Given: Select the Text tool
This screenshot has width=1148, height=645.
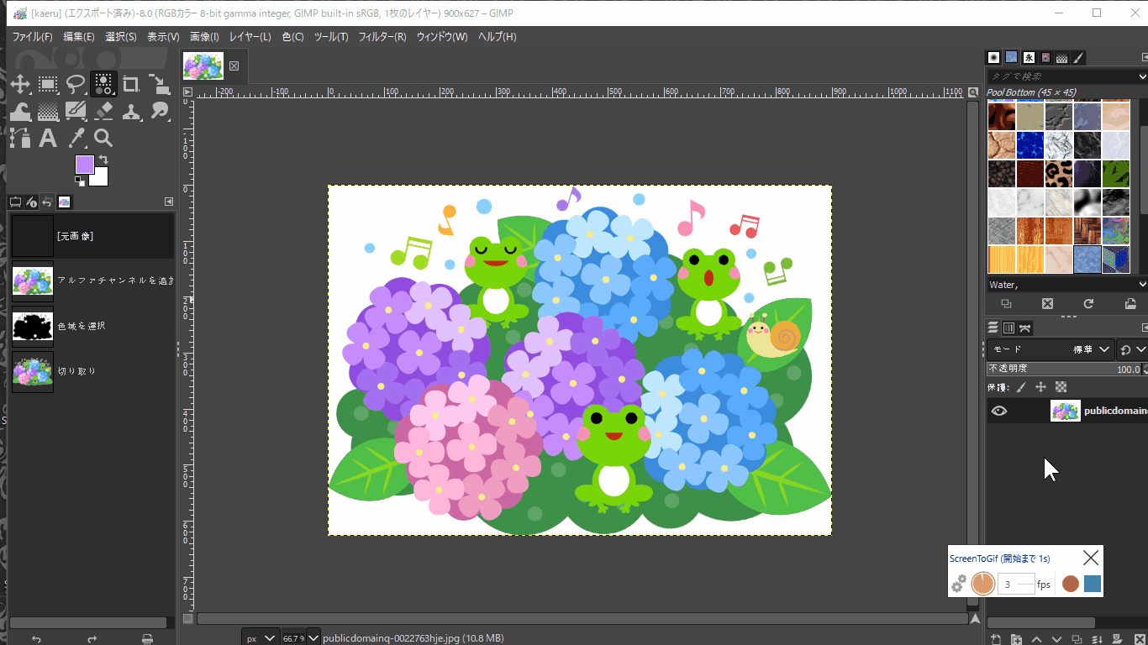Looking at the screenshot, I should [48, 139].
